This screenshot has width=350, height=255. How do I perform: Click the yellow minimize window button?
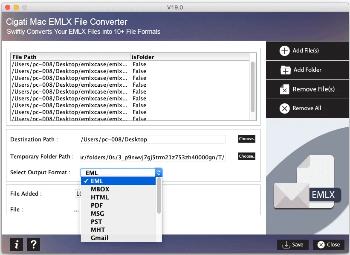pyautogui.click(x=16, y=7)
